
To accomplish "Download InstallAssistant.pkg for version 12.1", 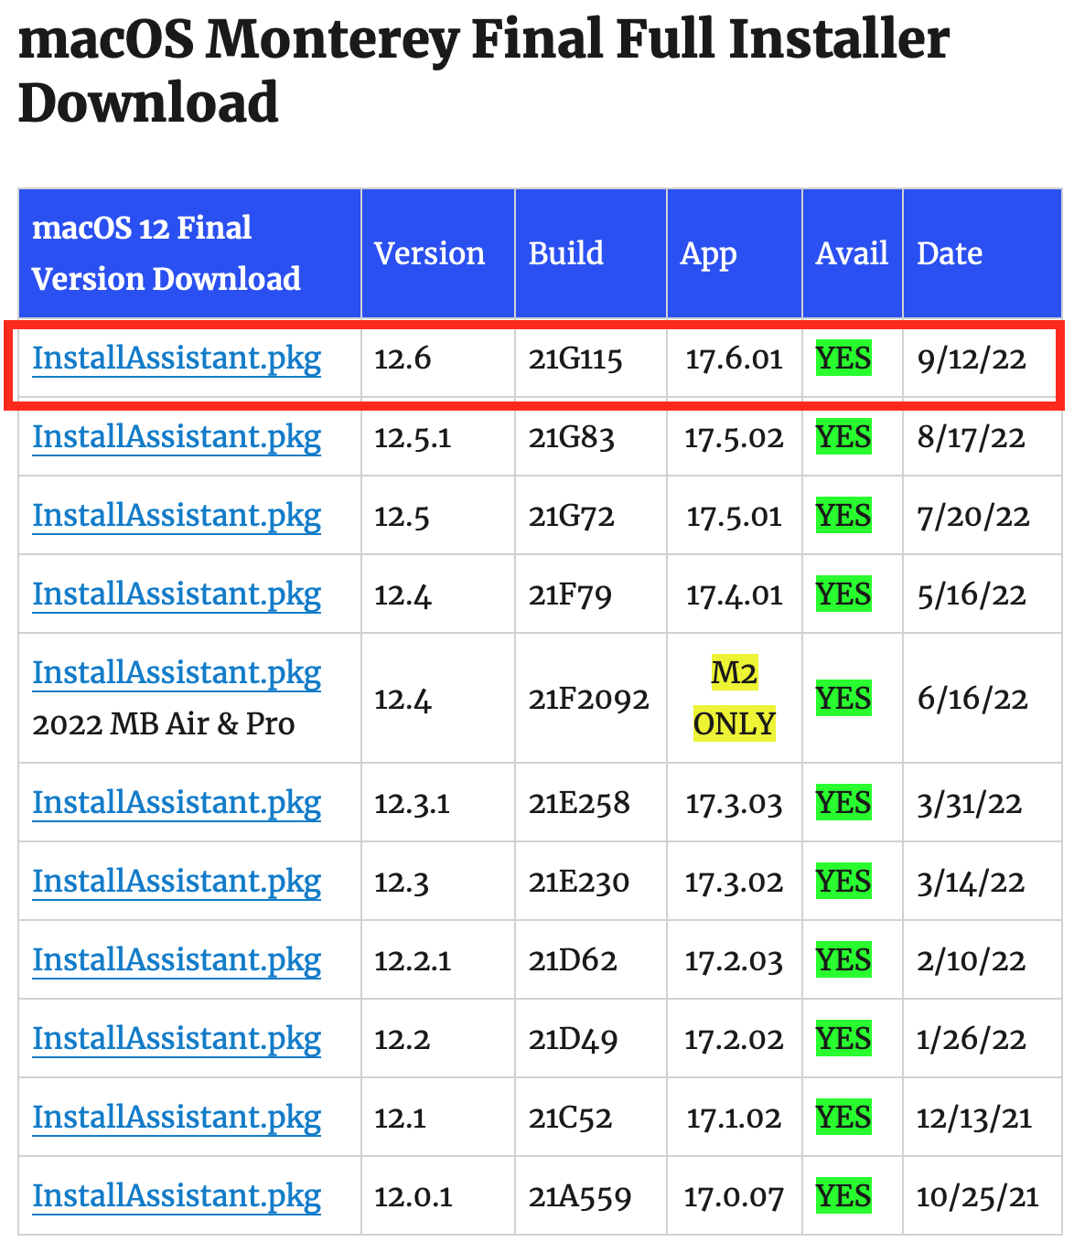I will pyautogui.click(x=177, y=1118).
